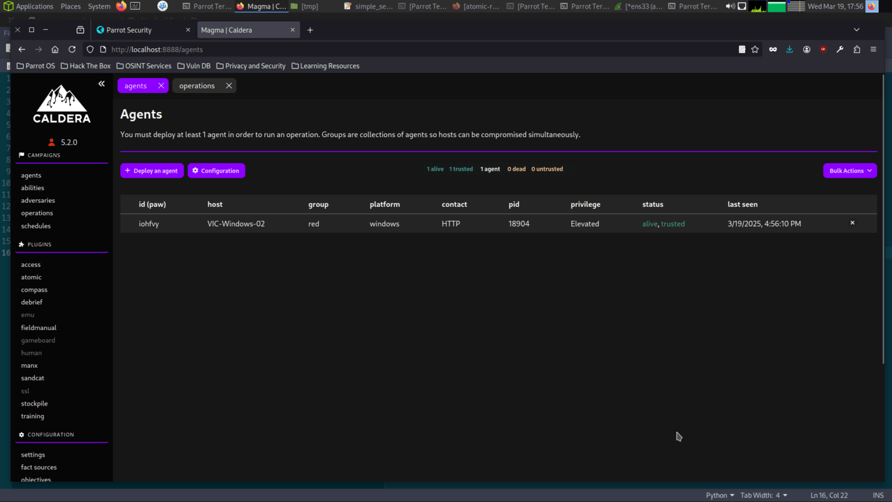
Task: Toggle reader view in the address bar
Action: [742, 49]
